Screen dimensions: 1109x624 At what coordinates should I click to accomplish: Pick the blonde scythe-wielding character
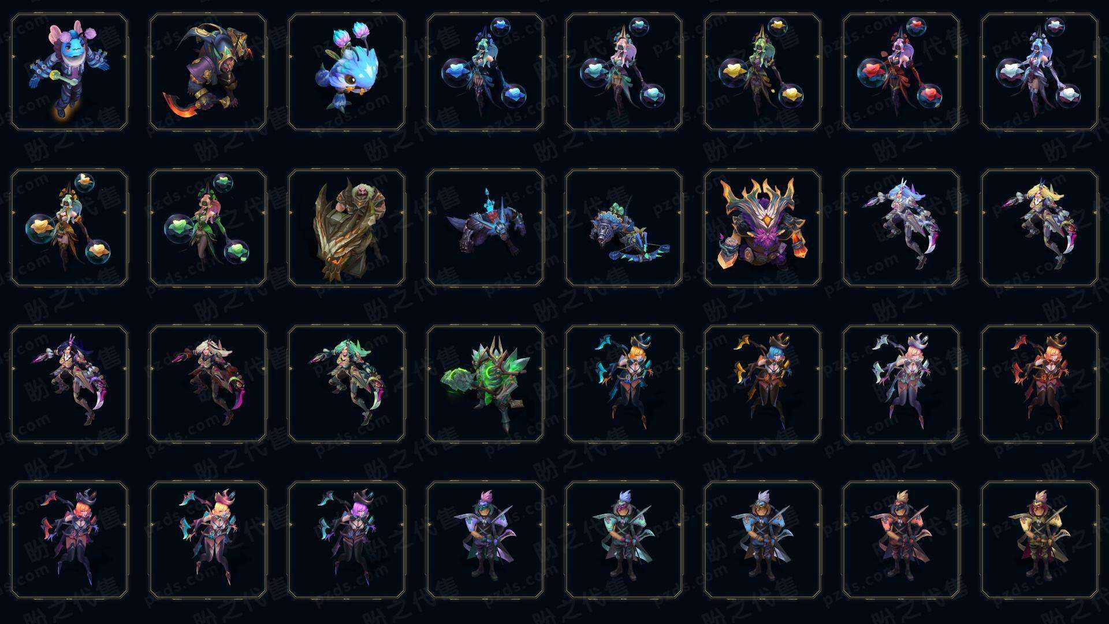(x=1040, y=228)
